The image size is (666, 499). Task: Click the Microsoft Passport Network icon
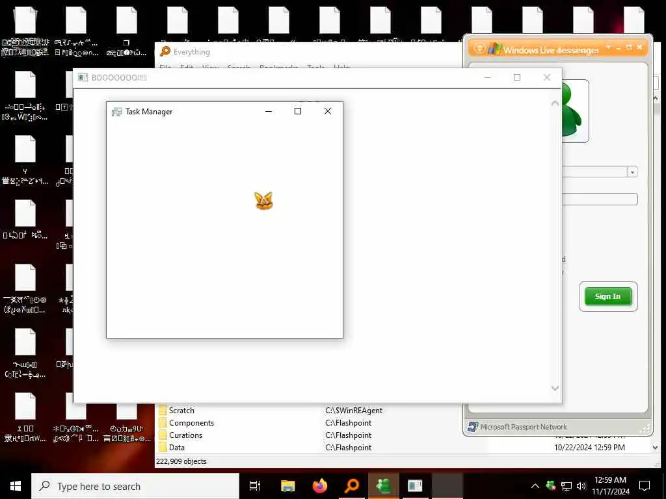[x=472, y=426]
